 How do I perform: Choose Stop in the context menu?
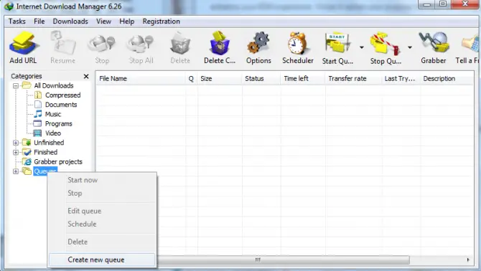tap(102, 194)
